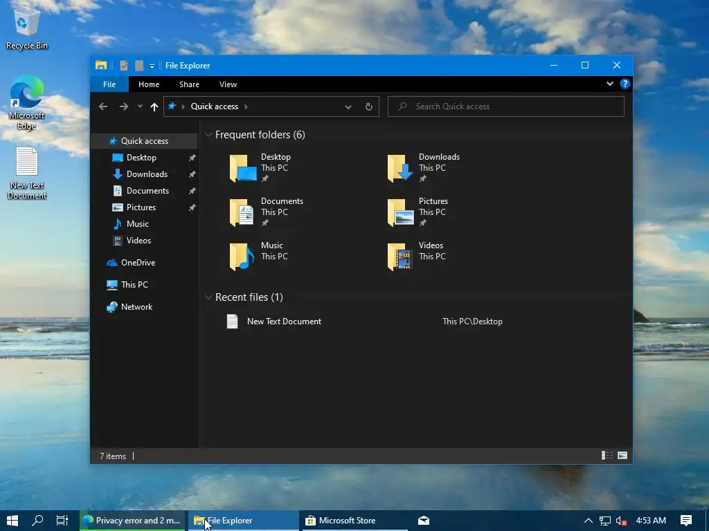
Task: Open taskbar Search
Action: [37, 521]
